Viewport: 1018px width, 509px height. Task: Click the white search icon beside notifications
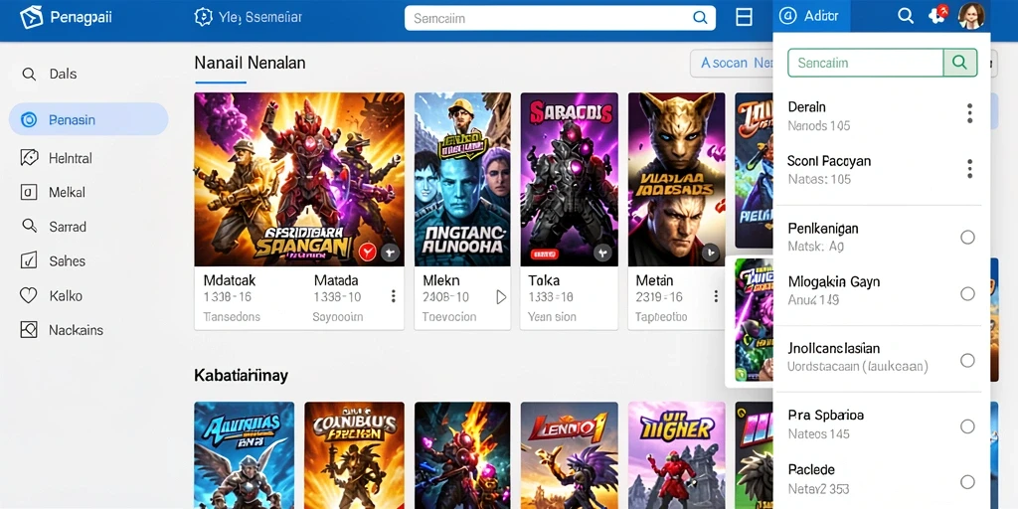click(x=905, y=16)
